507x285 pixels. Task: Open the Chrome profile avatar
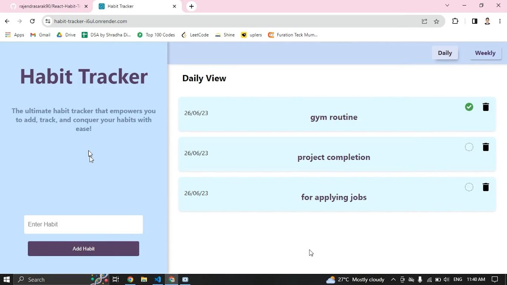pos(488,21)
